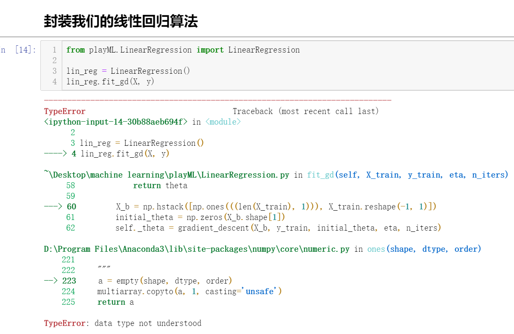Click the import statement for LinearRegression
The height and width of the screenshot is (334, 514).
click(x=183, y=50)
